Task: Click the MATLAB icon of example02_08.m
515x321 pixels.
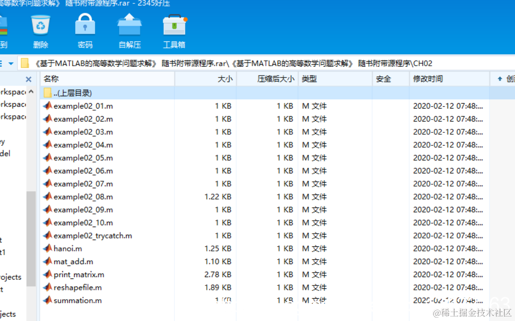Action: coord(47,196)
